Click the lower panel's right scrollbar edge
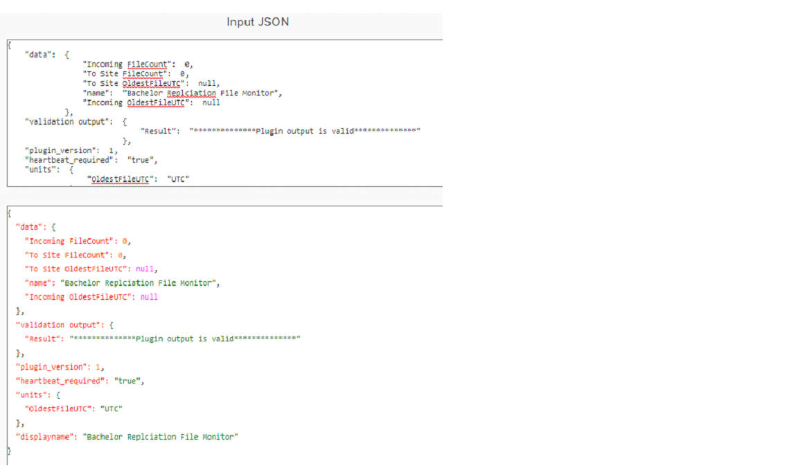This screenshot has width=798, height=466. click(442, 332)
